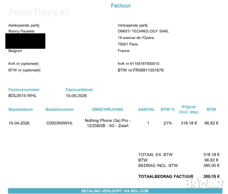Click the blue bol.com payment banner
This screenshot has width=228, height=194.
tap(115, 191)
